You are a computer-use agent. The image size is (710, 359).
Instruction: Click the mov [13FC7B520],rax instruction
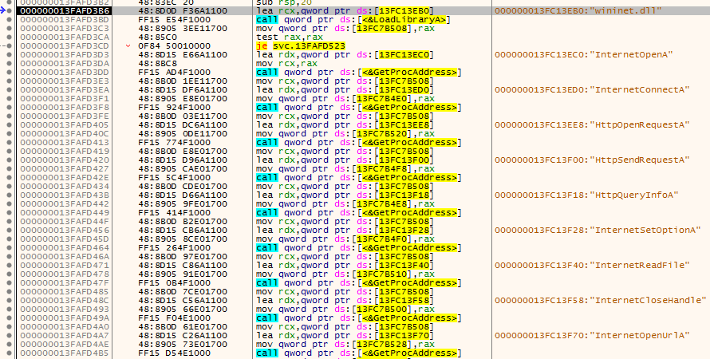[345, 133]
